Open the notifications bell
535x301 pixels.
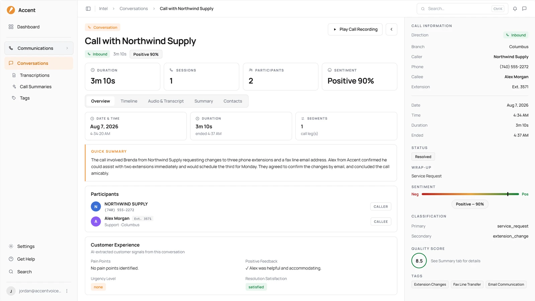(x=515, y=9)
